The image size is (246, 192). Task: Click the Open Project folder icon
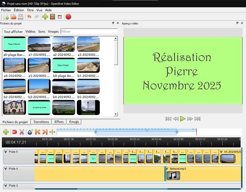click(x=14, y=17)
